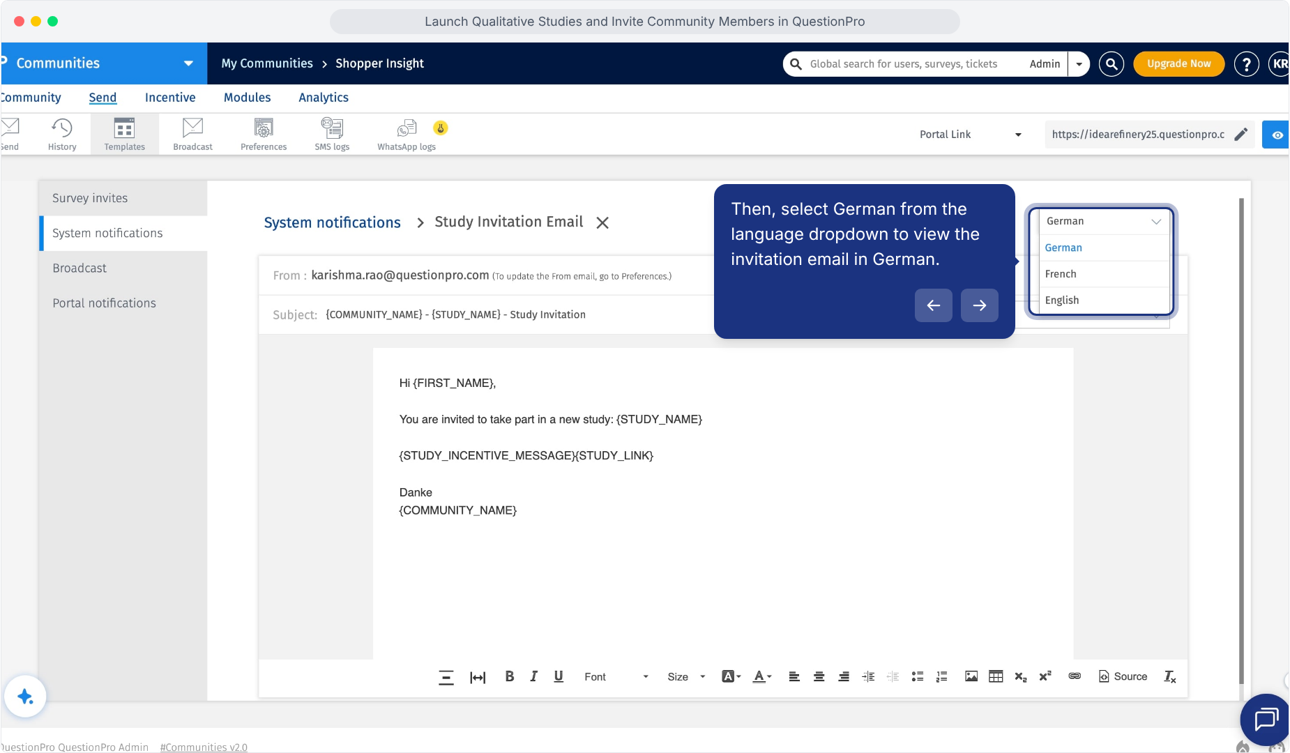Open background color picker in editor

731,676
